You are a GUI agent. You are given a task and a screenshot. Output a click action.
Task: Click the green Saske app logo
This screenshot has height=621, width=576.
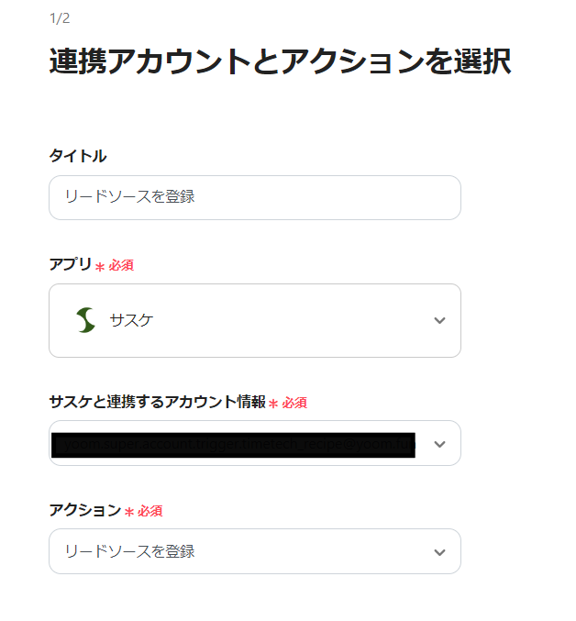(85, 320)
